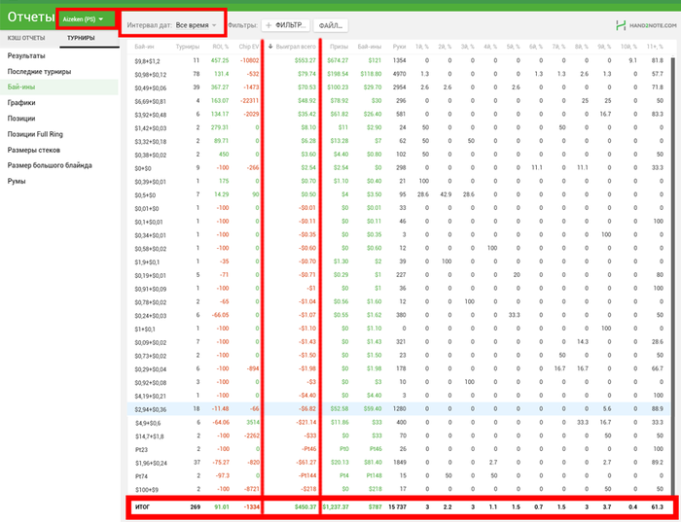Sort by the 'Бай-ин' column header
Viewport: 681px width, 522px height.
click(144, 47)
